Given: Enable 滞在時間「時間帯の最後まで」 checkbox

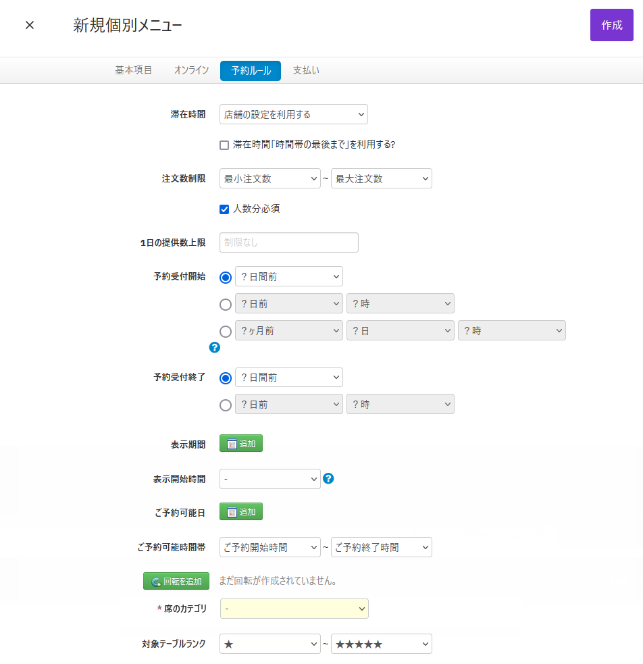Looking at the screenshot, I should 224,145.
